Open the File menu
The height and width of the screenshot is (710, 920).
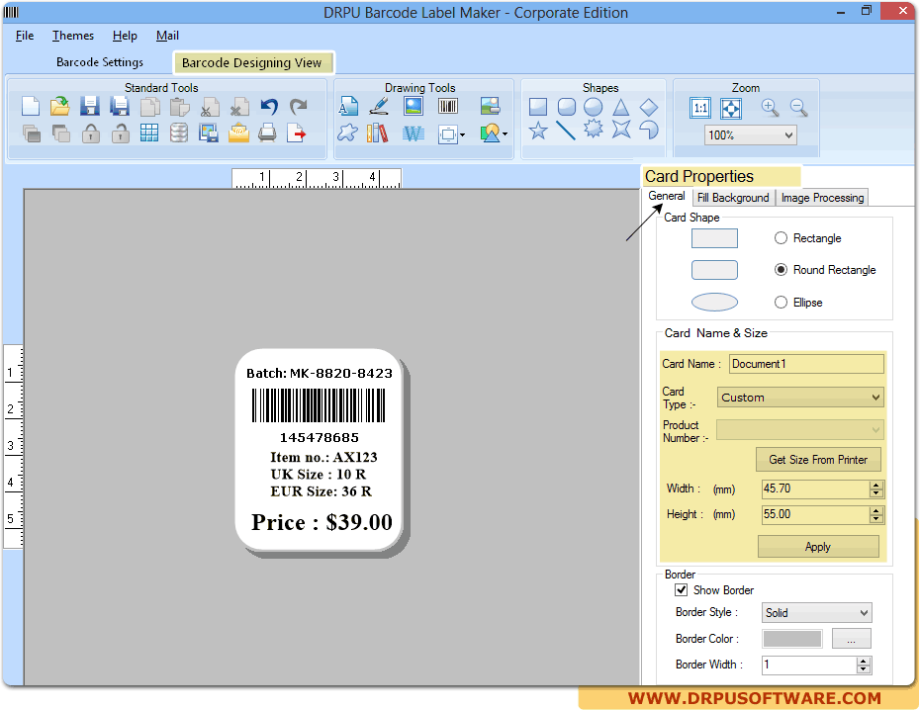25,36
